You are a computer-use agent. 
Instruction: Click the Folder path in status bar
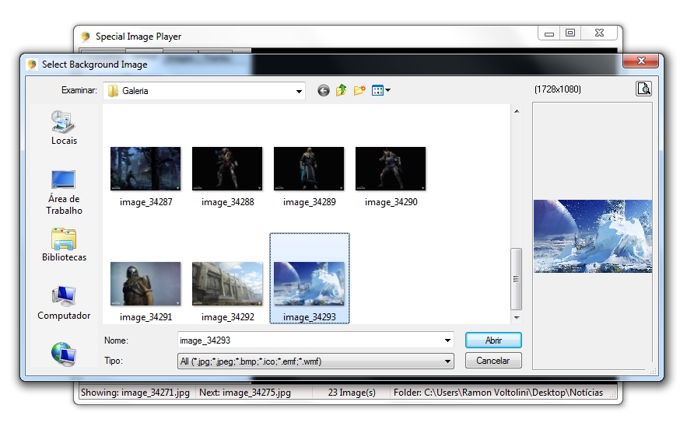(498, 393)
